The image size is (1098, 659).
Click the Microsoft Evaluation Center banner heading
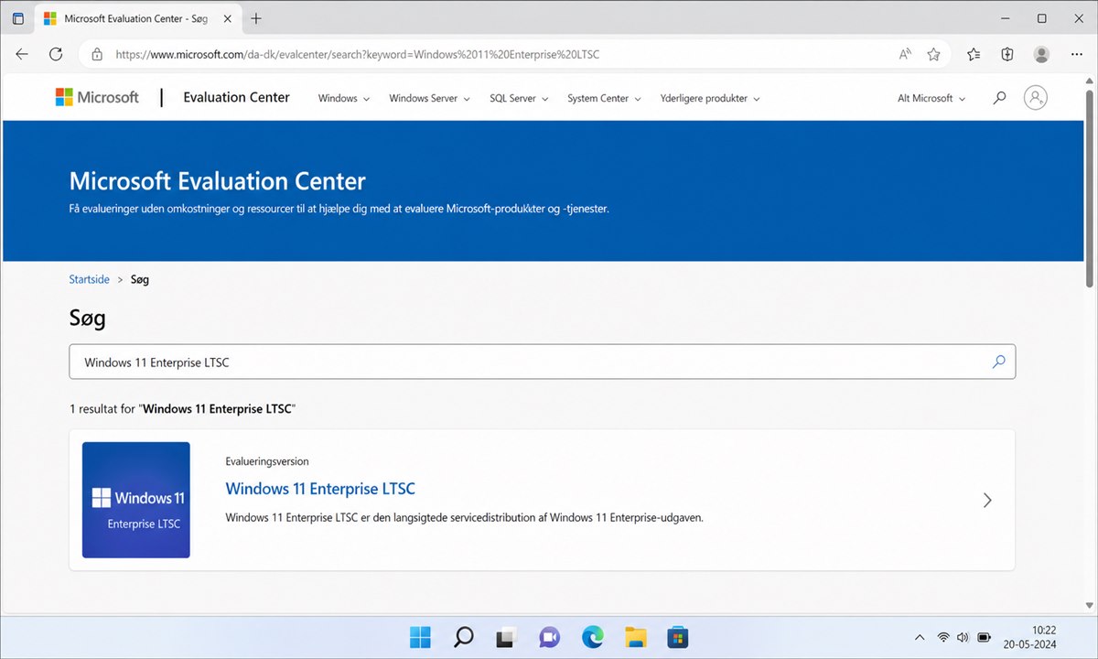pos(218,180)
